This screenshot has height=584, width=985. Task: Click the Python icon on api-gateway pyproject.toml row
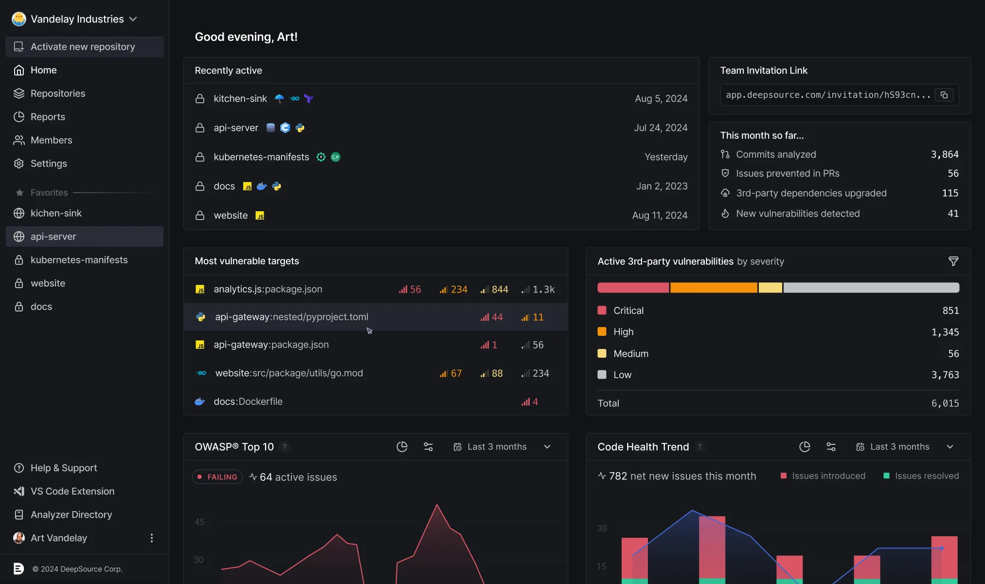[200, 317]
